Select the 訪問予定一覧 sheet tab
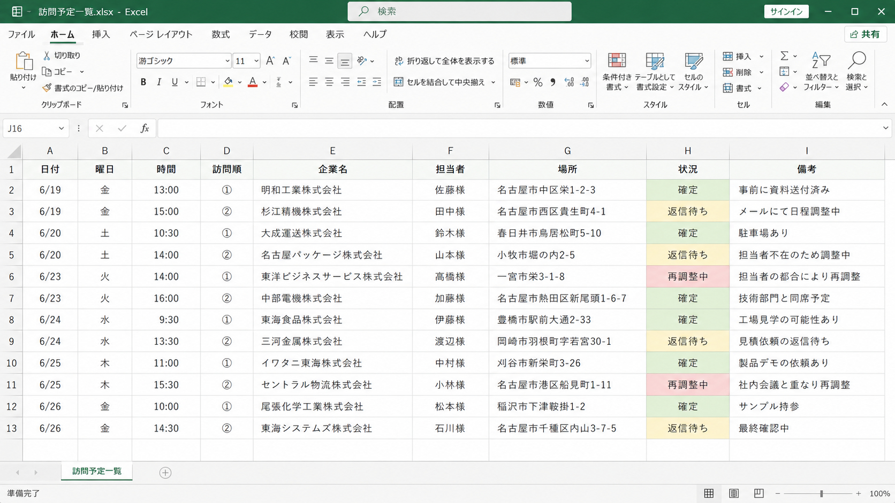The height and width of the screenshot is (503, 895). [97, 471]
